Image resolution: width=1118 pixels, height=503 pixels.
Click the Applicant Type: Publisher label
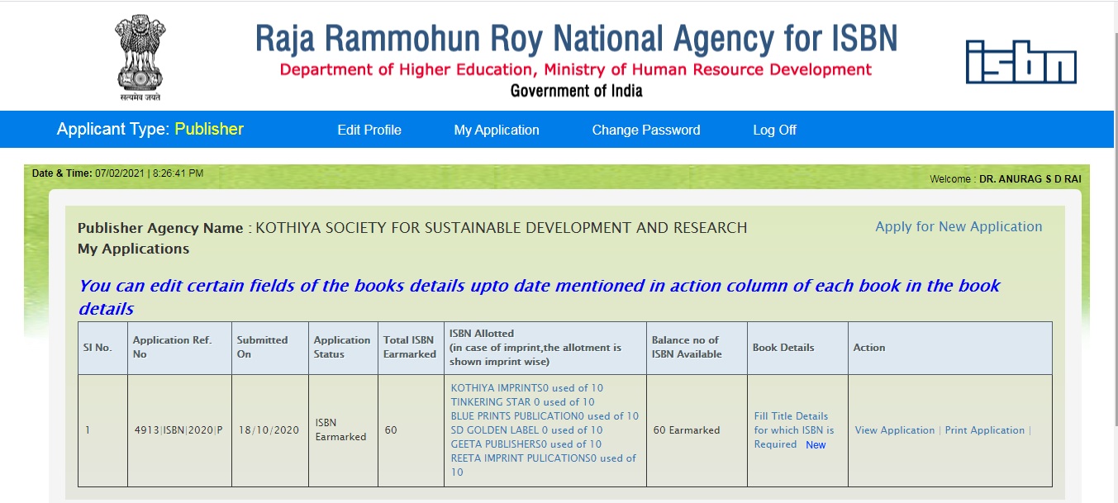click(150, 129)
